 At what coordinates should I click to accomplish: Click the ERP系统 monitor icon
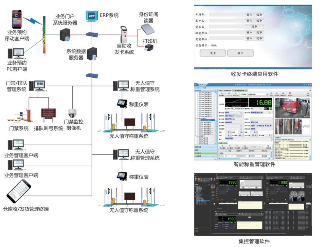coord(92,16)
